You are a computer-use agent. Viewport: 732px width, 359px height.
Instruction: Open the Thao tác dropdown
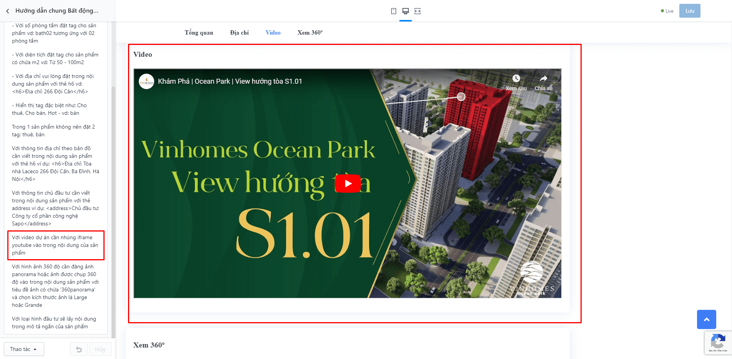coord(24,349)
